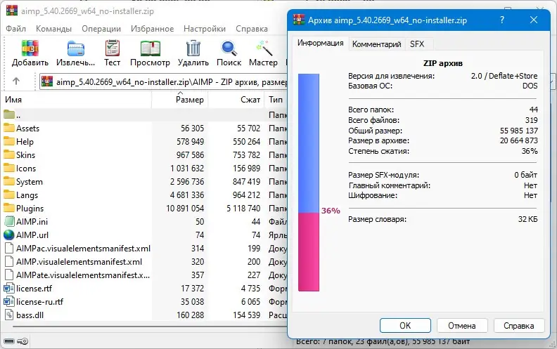Select the Help folder icon
This screenshot has height=349, width=557.
9,142
